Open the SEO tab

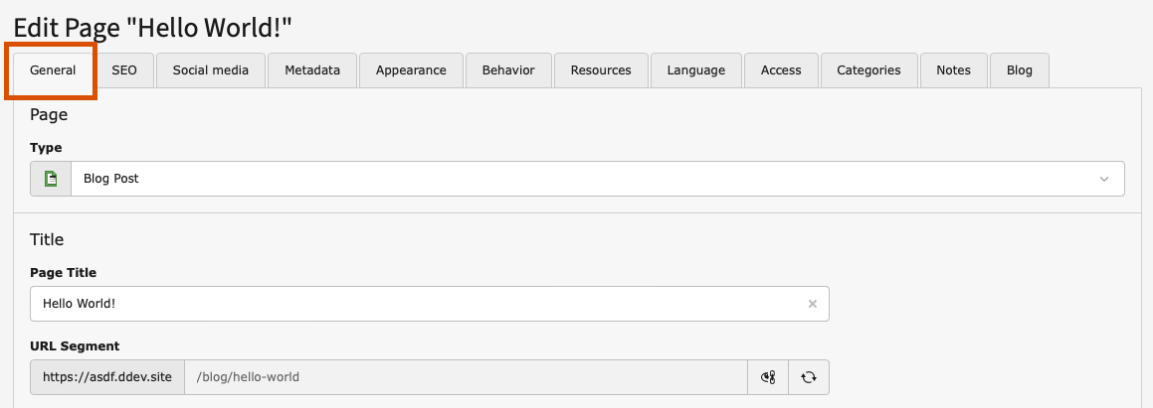124,70
